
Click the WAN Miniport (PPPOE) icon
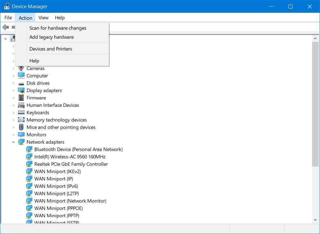pos(29,208)
